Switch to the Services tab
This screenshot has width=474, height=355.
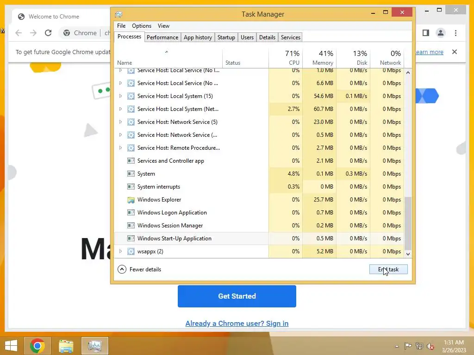tap(291, 37)
